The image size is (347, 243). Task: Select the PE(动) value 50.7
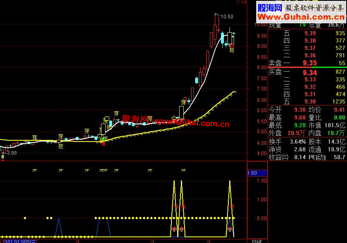[x=340, y=157]
